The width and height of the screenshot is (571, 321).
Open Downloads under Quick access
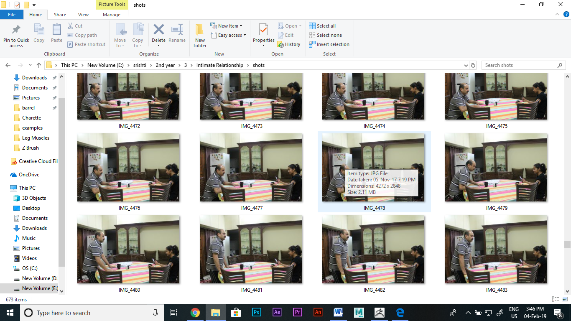tap(34, 78)
